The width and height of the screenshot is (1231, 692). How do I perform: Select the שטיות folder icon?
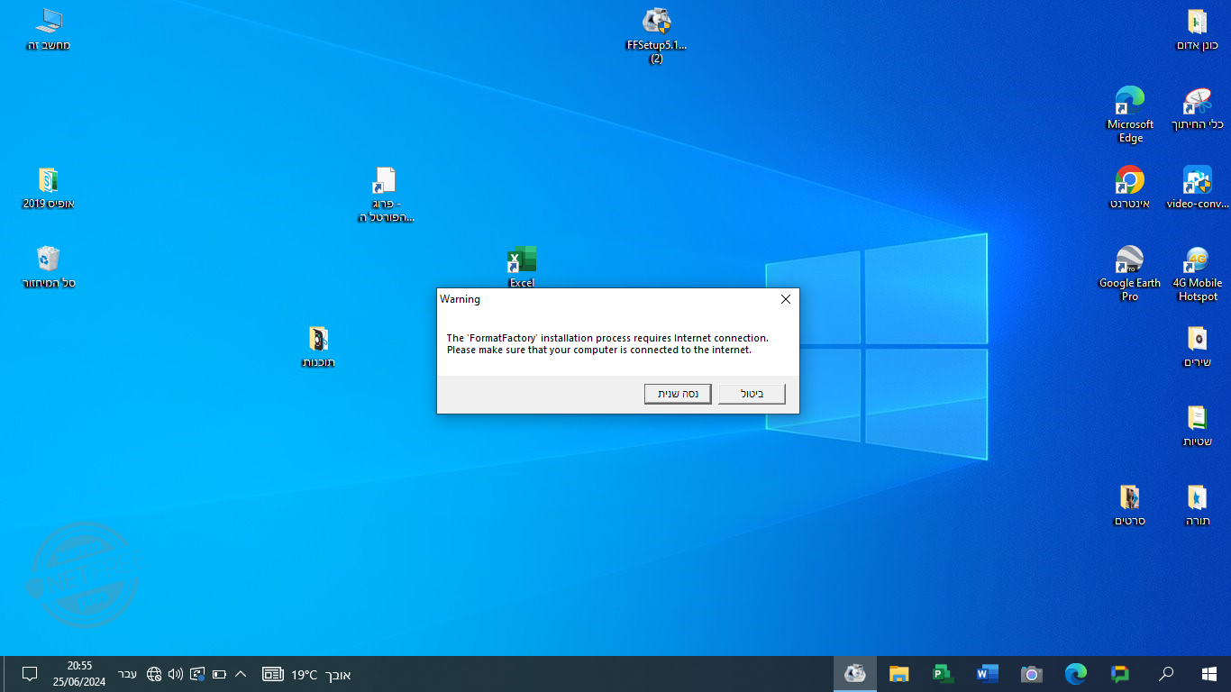(x=1197, y=426)
